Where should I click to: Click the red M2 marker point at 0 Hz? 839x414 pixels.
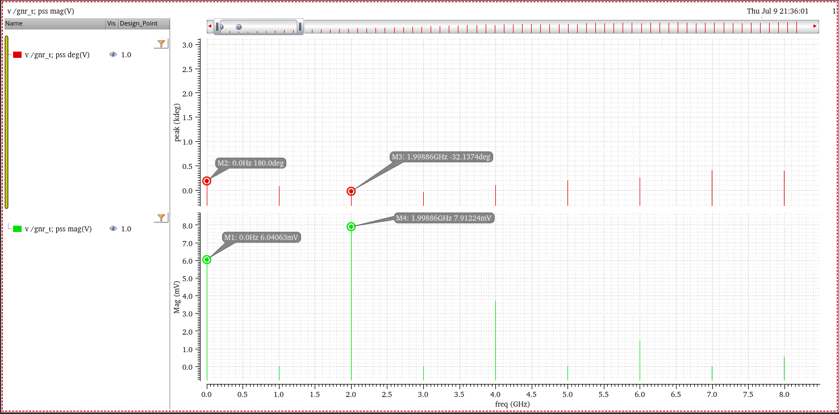click(207, 181)
